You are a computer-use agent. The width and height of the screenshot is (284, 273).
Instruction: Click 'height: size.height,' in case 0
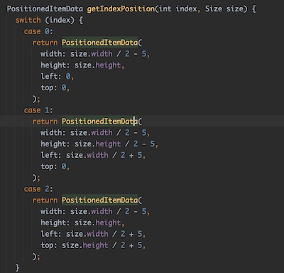82,65
